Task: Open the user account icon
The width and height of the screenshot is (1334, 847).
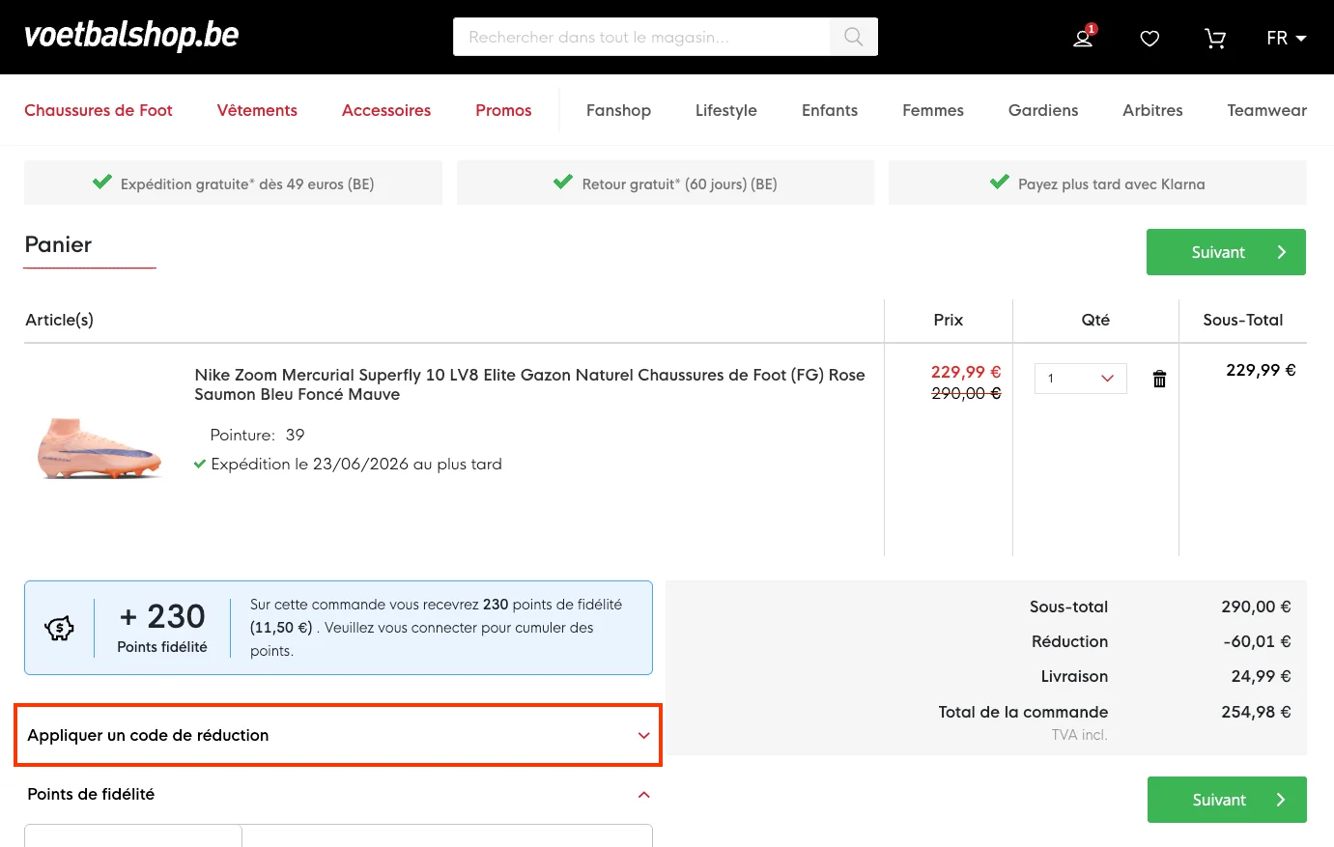Action: pyautogui.click(x=1084, y=38)
